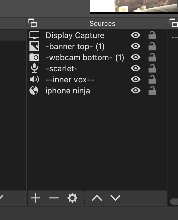Select the -scarlet- audio source
This screenshot has width=178, height=220.
pyautogui.click(x=97, y=69)
